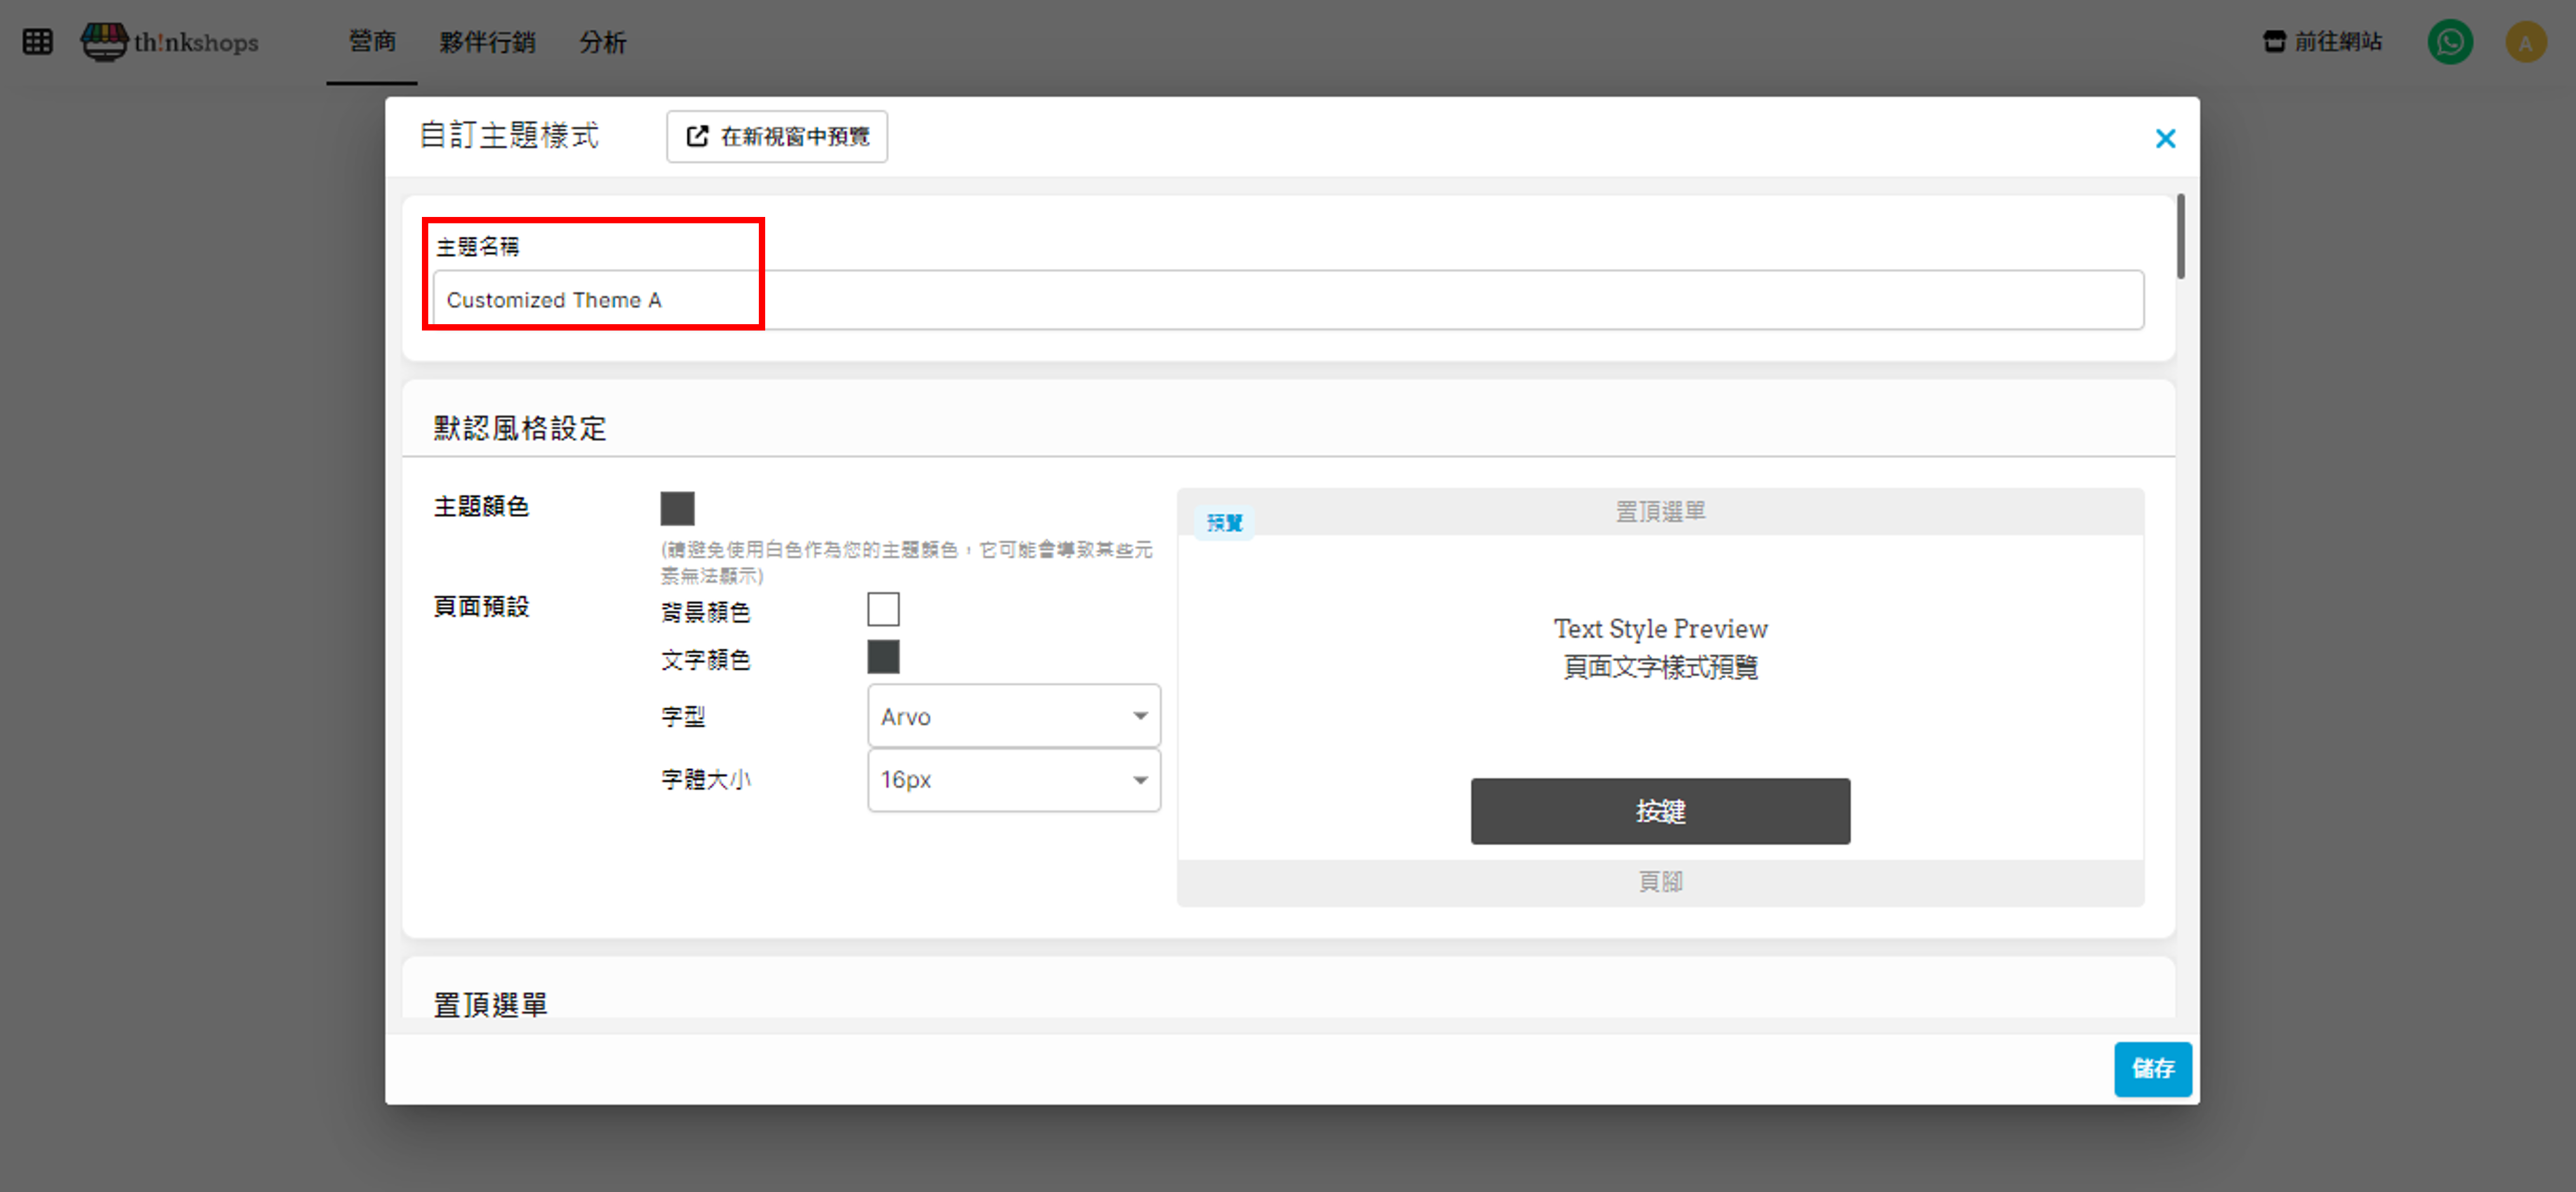Open the 字型 Arvo dropdown
Screen dimensions: 2576x1192
pyautogui.click(x=1000, y=716)
